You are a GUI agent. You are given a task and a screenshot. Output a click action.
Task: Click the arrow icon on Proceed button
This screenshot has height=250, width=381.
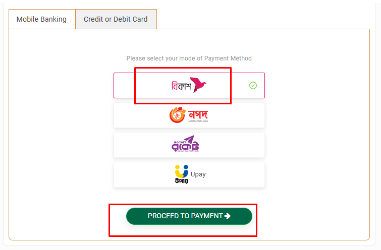pos(228,216)
